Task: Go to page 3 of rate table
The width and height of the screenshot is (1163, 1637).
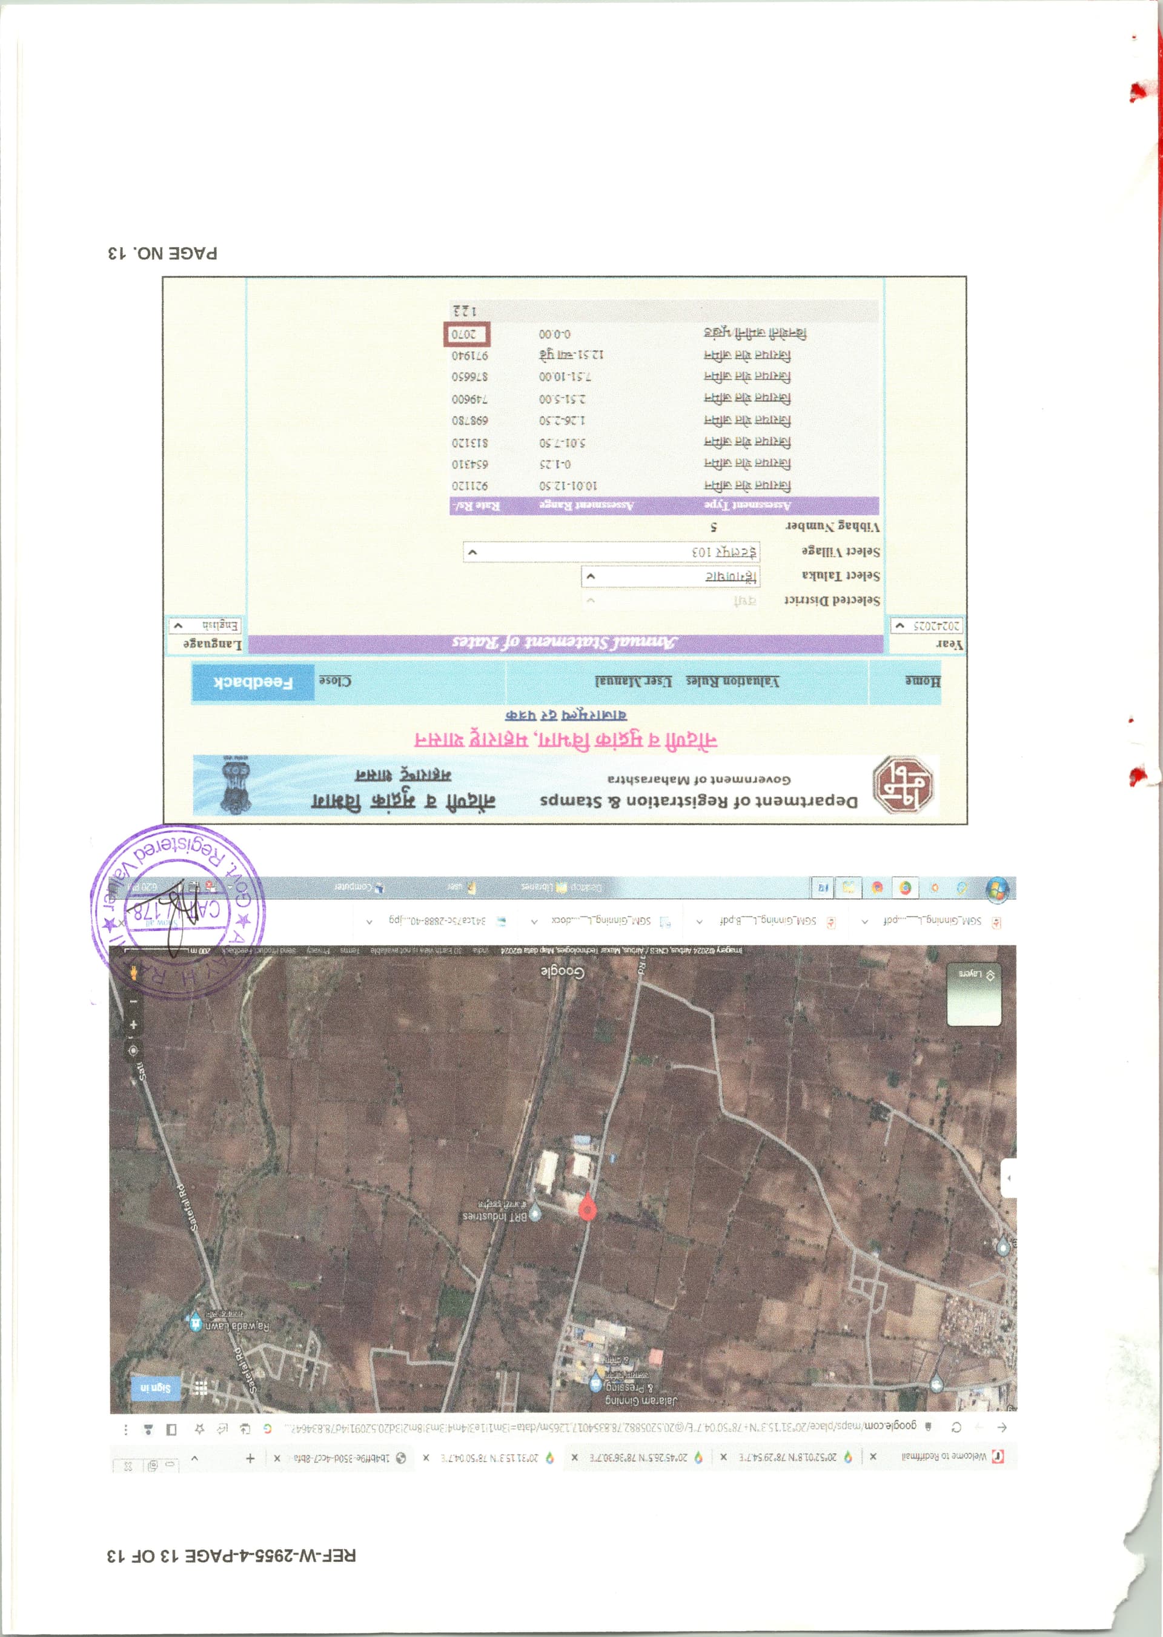Action: point(456,311)
